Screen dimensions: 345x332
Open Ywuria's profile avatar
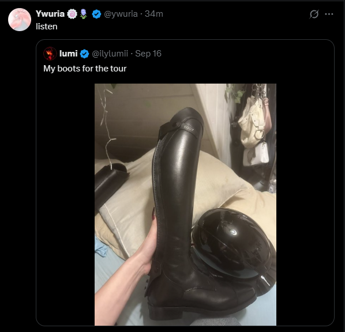(x=20, y=20)
